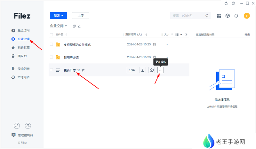This screenshot has width=256, height=149.
Task: Open 最近访问 in the sidebar
Action: (x=23, y=30)
